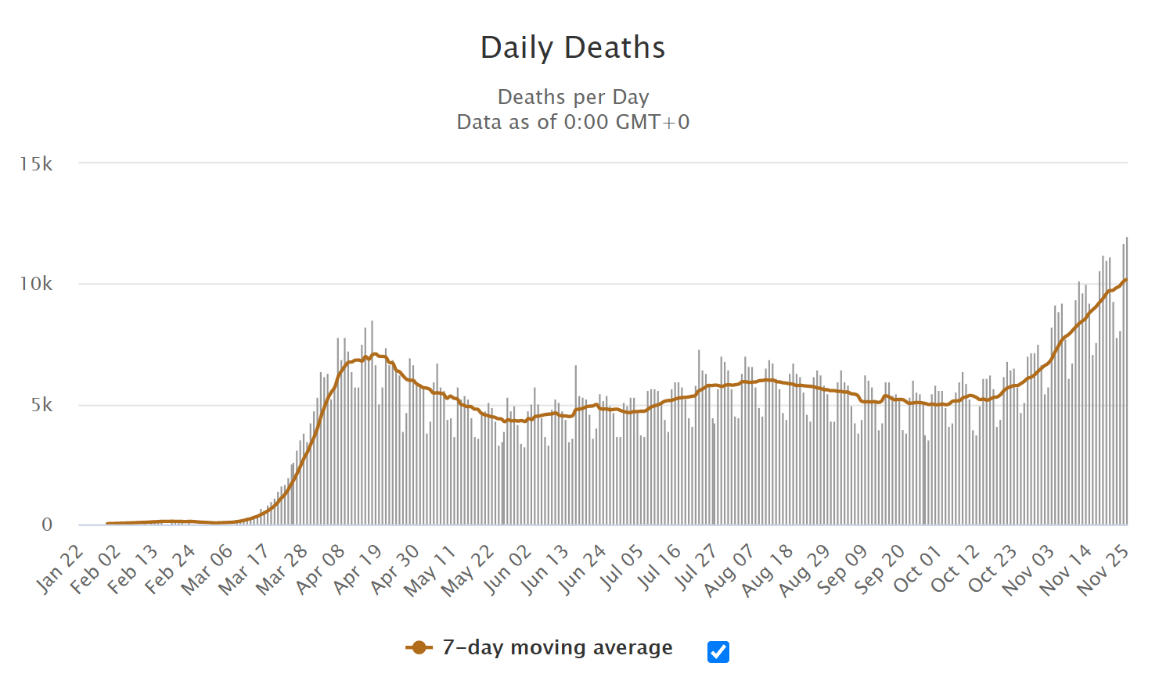This screenshot has height=695, width=1159.
Task: Click the Jul 27 x-axis date label
Action: 696,569
